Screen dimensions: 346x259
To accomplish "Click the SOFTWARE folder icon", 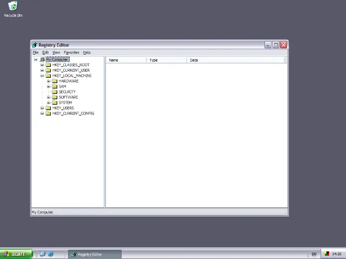I will 55,97.
